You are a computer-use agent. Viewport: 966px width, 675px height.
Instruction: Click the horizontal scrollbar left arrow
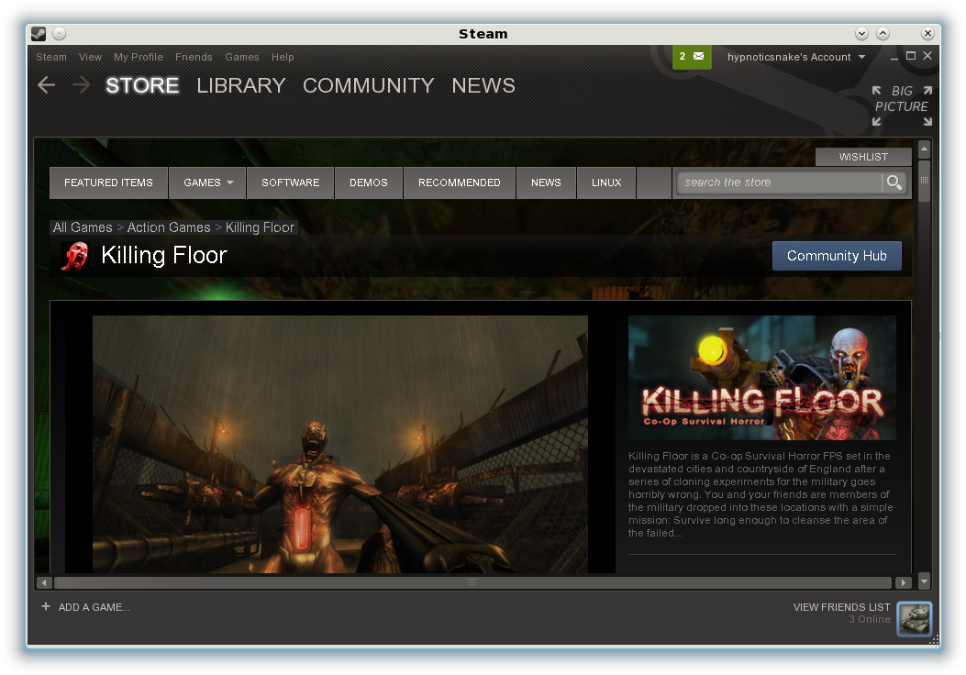44,582
